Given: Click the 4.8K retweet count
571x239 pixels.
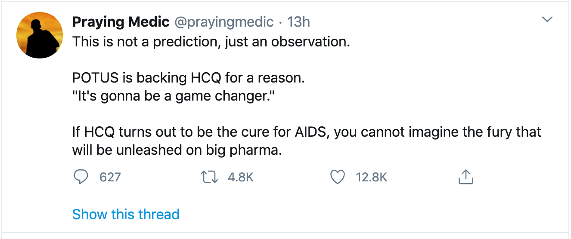Looking at the screenshot, I should pyautogui.click(x=240, y=177).
